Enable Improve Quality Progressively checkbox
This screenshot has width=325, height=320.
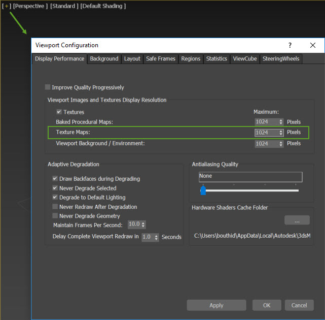48,87
